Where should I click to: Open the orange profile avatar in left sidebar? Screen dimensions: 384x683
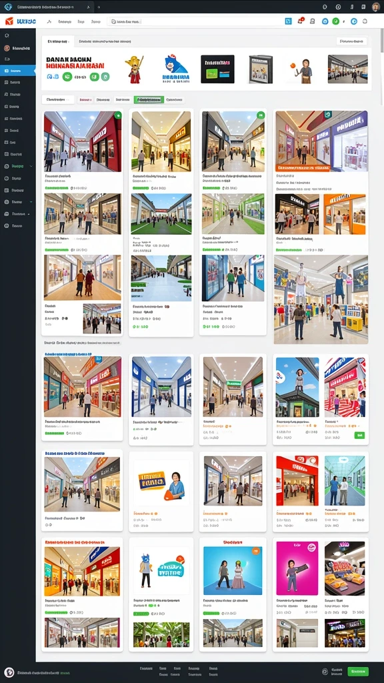[7, 48]
